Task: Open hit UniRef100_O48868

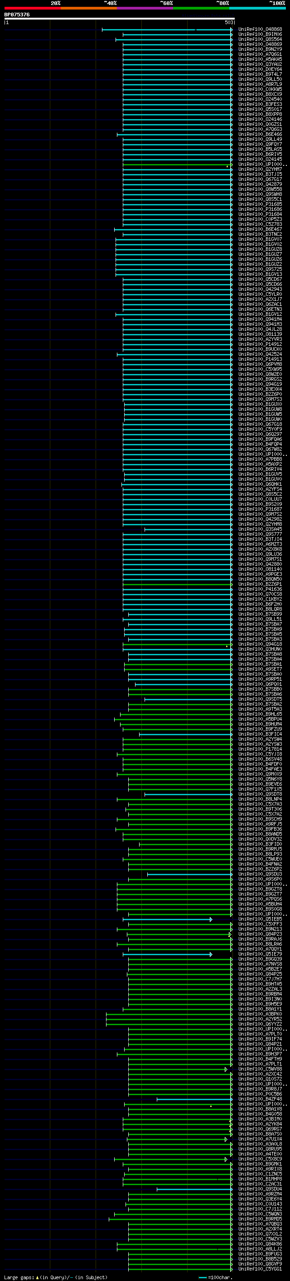Action: [260, 30]
